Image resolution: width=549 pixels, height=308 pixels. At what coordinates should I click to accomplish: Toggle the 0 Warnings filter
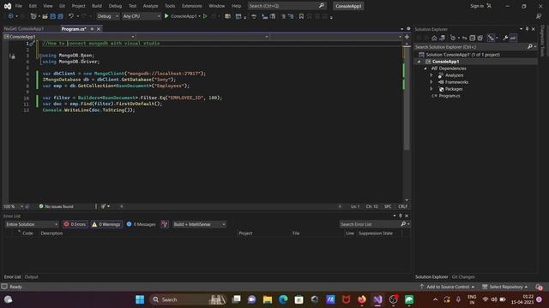point(106,224)
